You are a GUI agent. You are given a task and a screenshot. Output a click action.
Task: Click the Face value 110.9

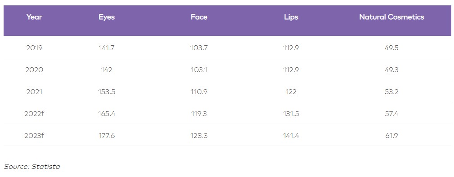(199, 91)
